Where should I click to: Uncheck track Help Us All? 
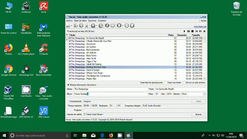(x=70, y=58)
